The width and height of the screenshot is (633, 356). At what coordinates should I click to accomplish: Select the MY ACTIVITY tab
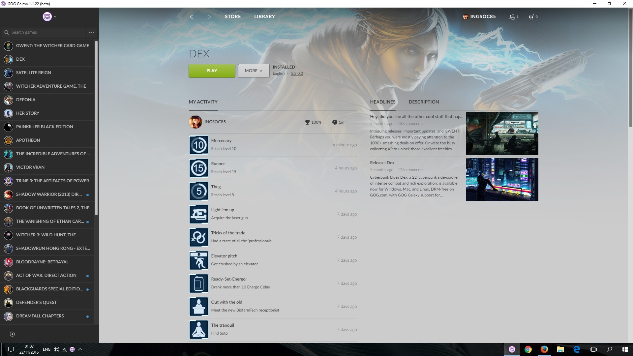(x=203, y=102)
